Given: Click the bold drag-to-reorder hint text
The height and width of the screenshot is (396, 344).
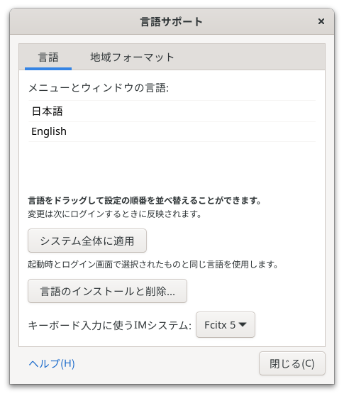Looking at the screenshot, I should 145,201.
